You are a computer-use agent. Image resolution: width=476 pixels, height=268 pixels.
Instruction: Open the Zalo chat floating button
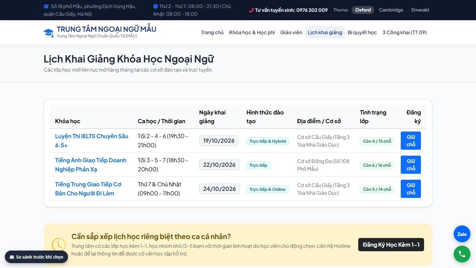462,234
